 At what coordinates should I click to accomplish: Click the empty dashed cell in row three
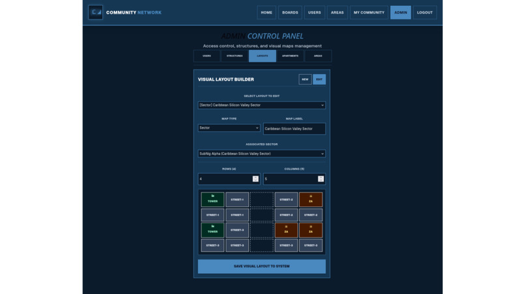[x=262, y=230]
